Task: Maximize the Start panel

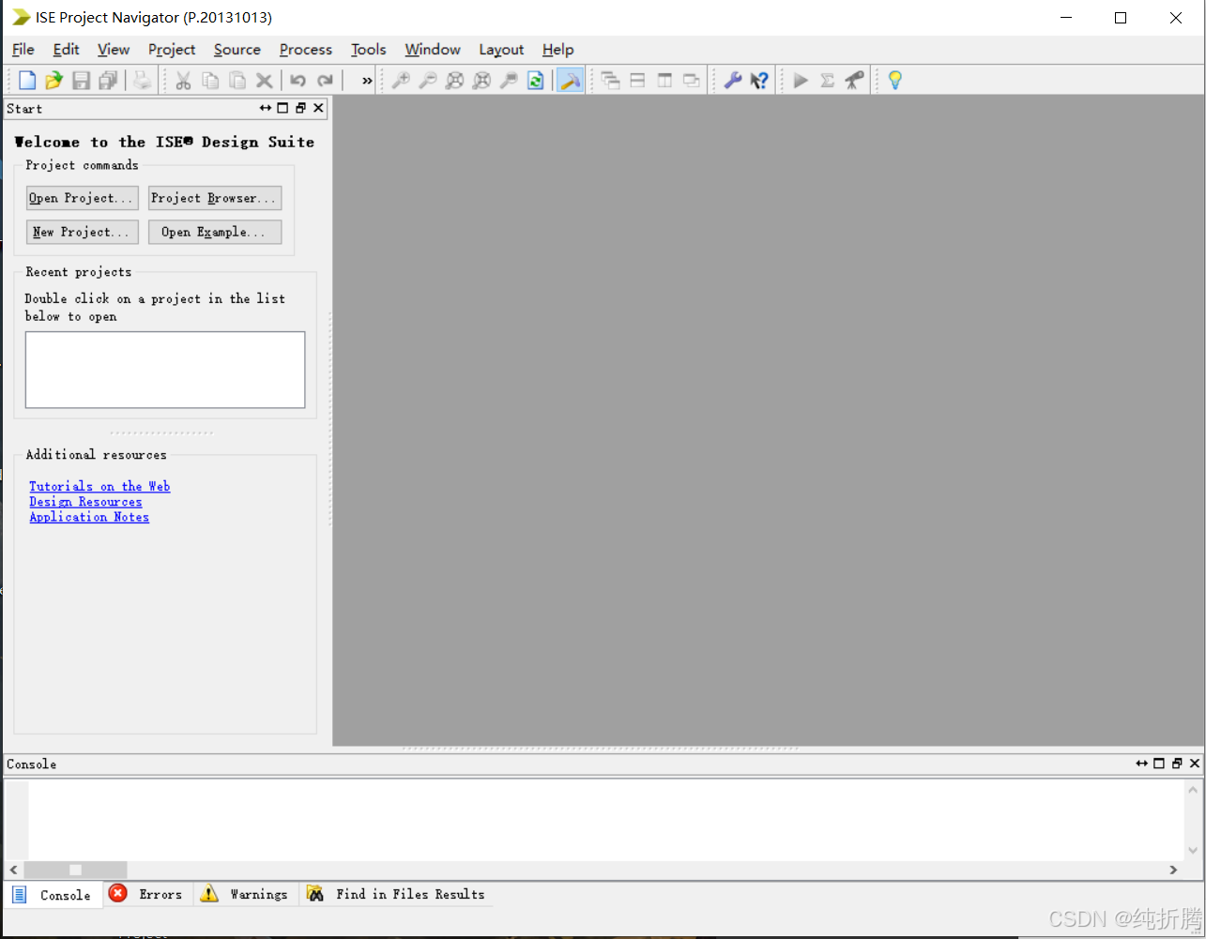Action: point(282,108)
